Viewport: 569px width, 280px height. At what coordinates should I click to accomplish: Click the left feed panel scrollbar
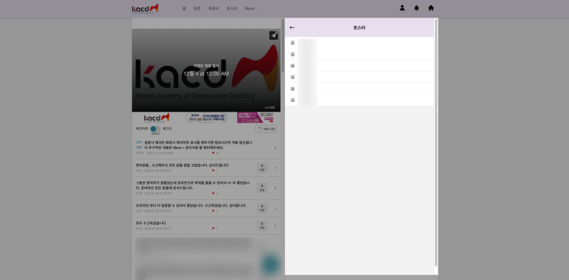pyautogui.click(x=283, y=46)
